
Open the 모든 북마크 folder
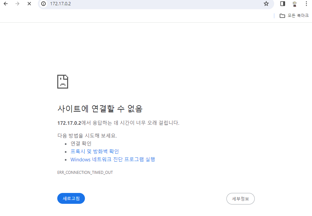pyautogui.click(x=294, y=15)
